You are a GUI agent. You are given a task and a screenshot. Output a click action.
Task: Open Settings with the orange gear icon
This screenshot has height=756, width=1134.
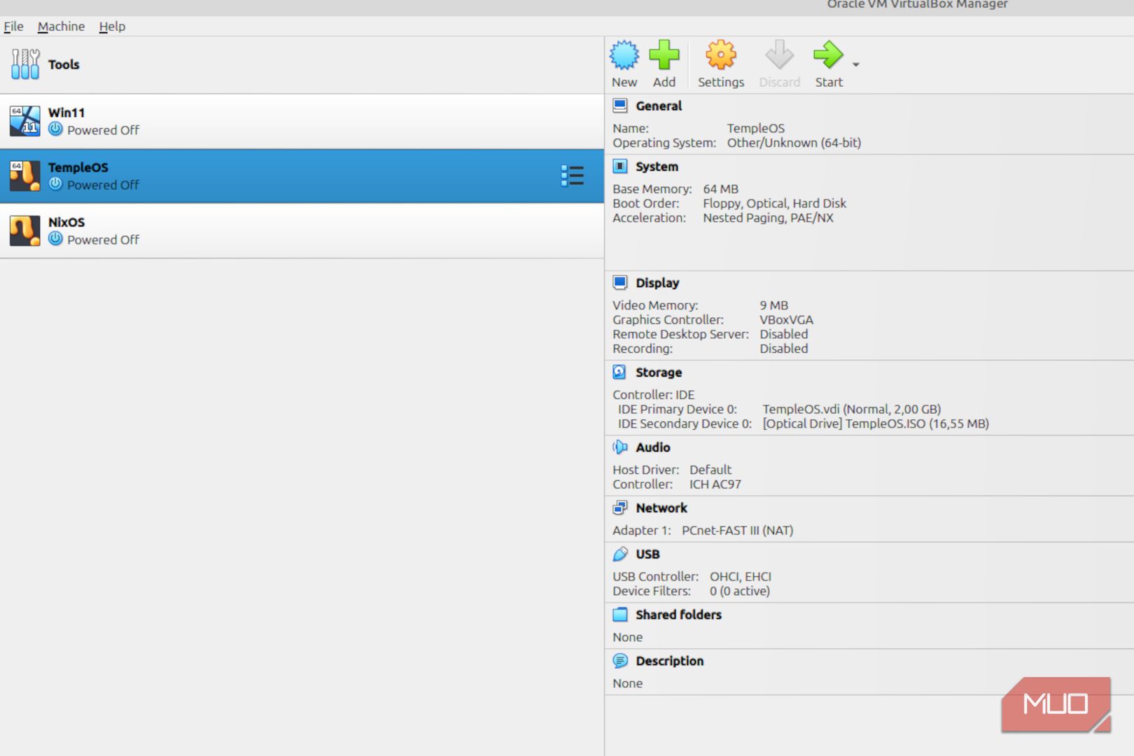point(720,55)
